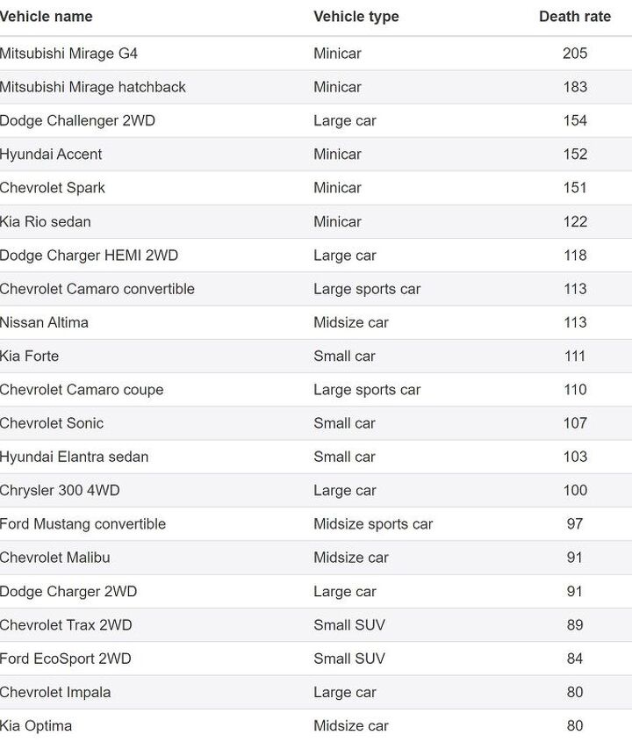
Task: Click the Chrysler 300 4WD cell
Action: tap(60, 490)
